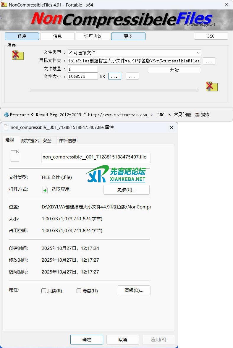Open the 更多 menu button
Screen dimensions: 233x348
(128, 36)
